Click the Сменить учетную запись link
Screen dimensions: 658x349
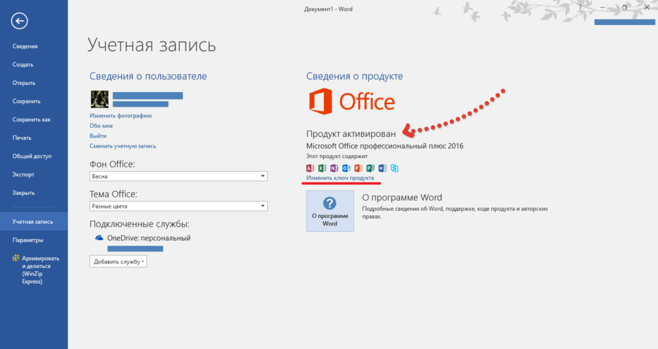tap(123, 146)
